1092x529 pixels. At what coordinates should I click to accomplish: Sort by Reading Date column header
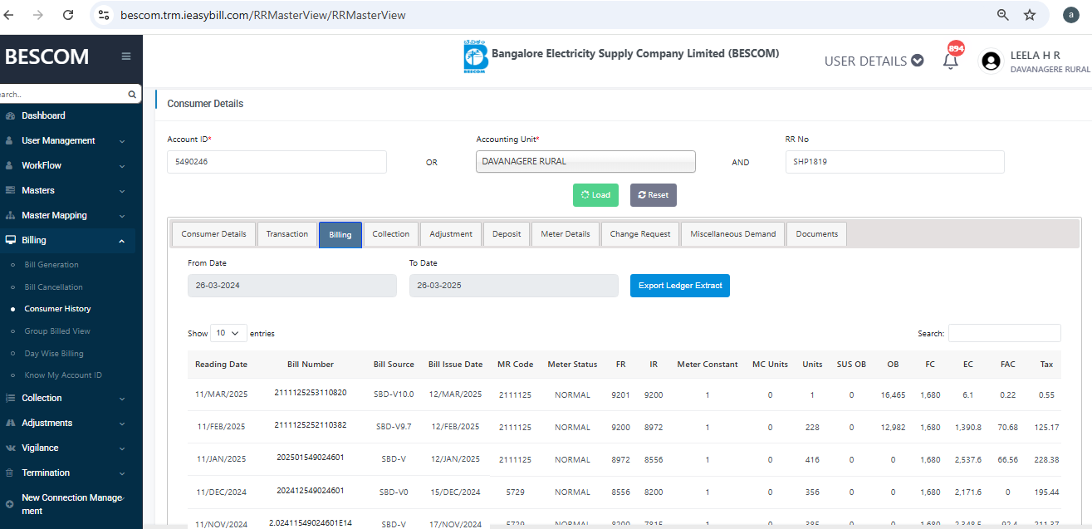tap(221, 365)
